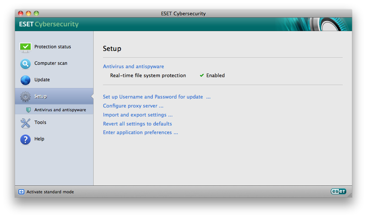Click the Setup gear icon
367x218 pixels.
pyautogui.click(x=25, y=97)
